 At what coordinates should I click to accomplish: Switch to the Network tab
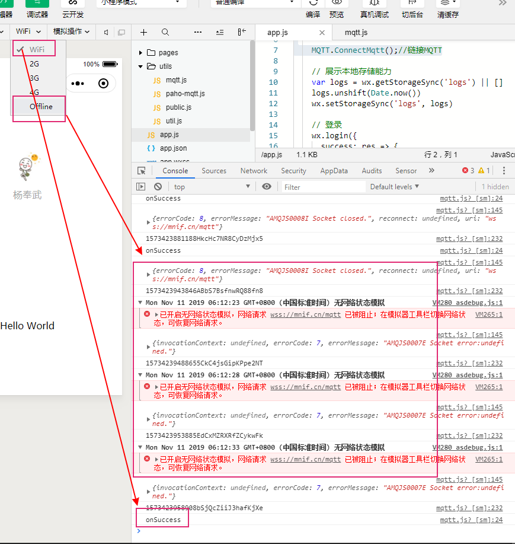(x=254, y=171)
